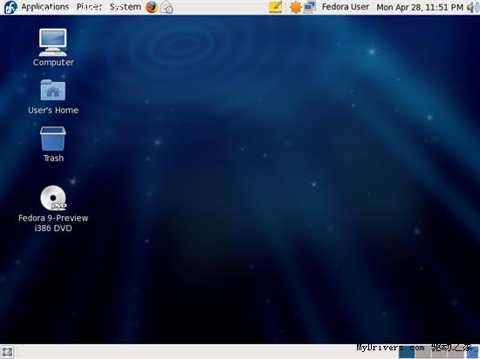The height and width of the screenshot is (359, 480).
Task: Switch to the active first workspace
Action: click(407, 352)
